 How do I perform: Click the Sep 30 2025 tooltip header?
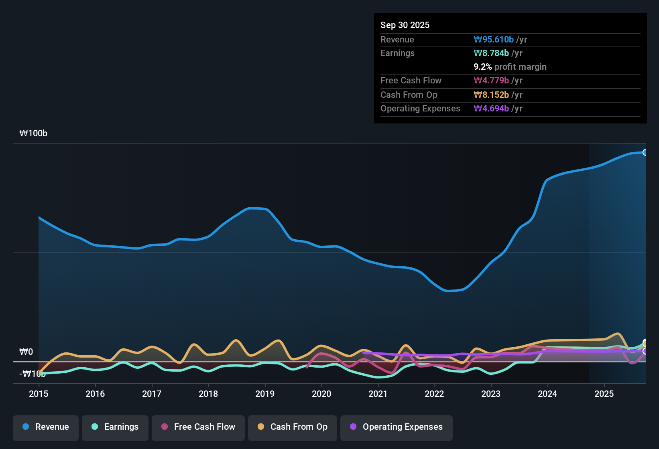point(405,25)
